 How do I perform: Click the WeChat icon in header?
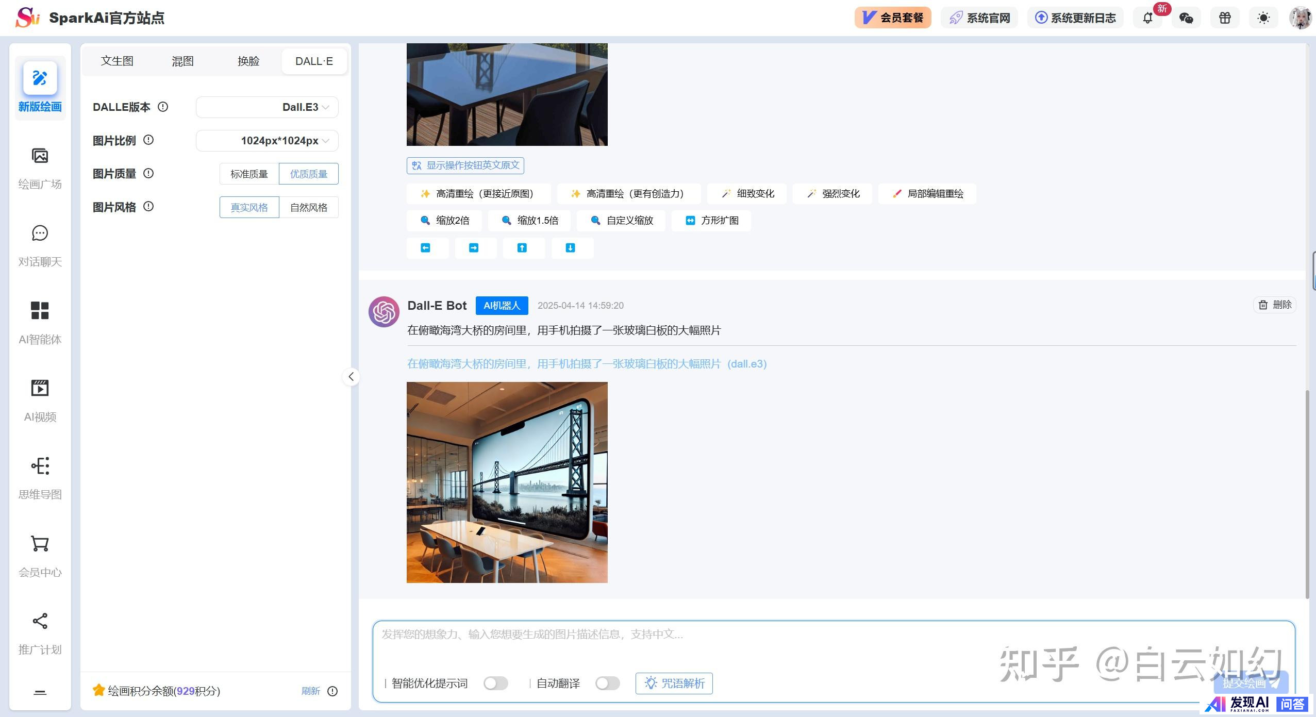(1186, 18)
